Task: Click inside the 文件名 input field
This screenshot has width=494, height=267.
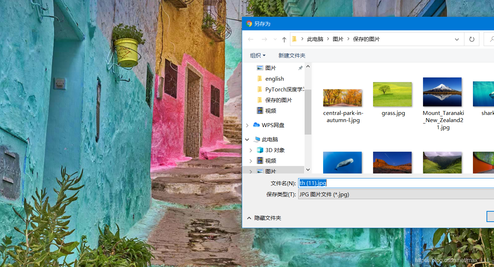Action: pos(357,183)
